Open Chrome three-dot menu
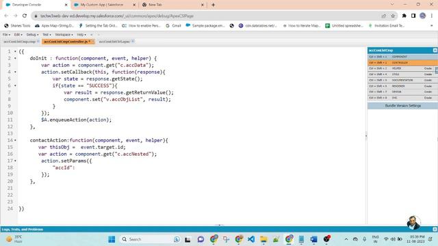This screenshot has height=246, width=438. point(432,16)
